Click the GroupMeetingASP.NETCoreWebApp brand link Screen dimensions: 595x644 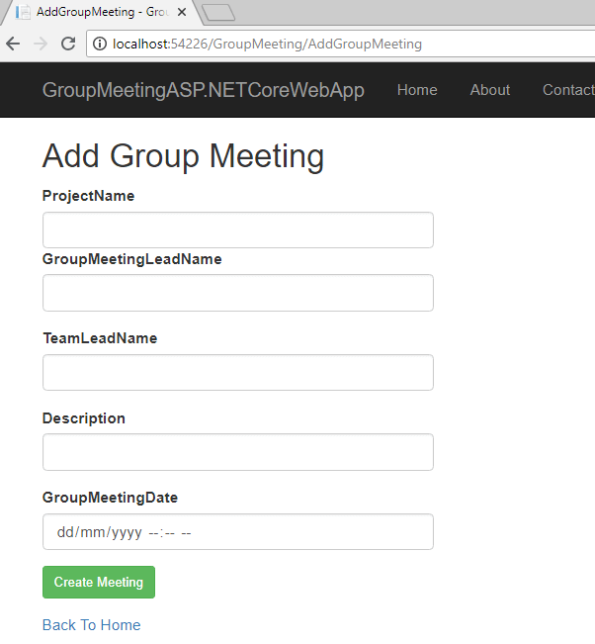point(203,90)
